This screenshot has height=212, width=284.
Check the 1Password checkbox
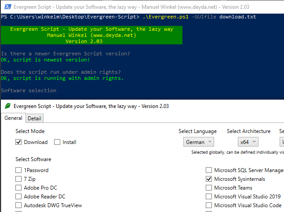pos(18,170)
